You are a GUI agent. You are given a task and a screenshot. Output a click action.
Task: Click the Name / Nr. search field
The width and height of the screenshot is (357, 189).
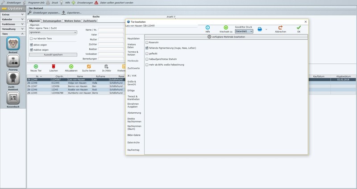pos(111,30)
